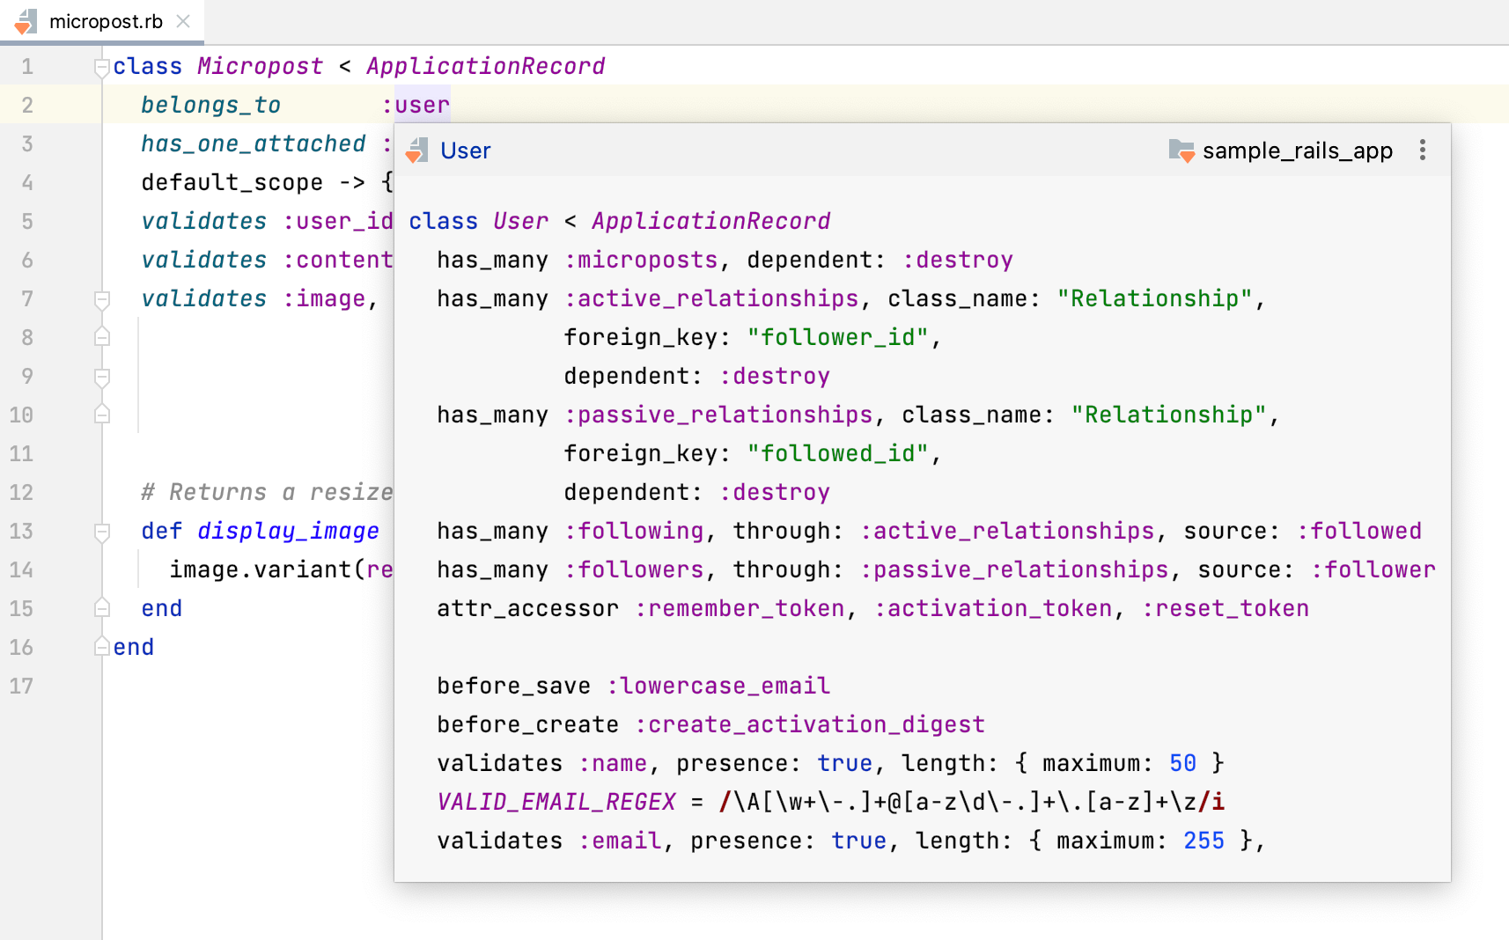The width and height of the screenshot is (1509, 940).
Task: Click line number 12 in the gutter
Action: [22, 493]
